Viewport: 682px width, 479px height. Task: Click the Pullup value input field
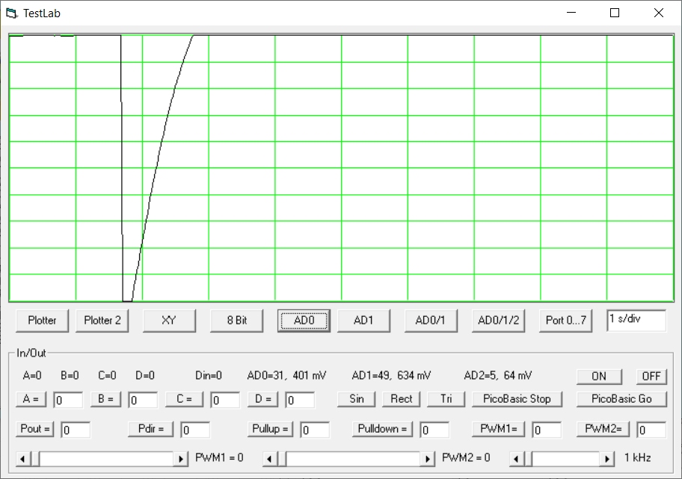(315, 430)
